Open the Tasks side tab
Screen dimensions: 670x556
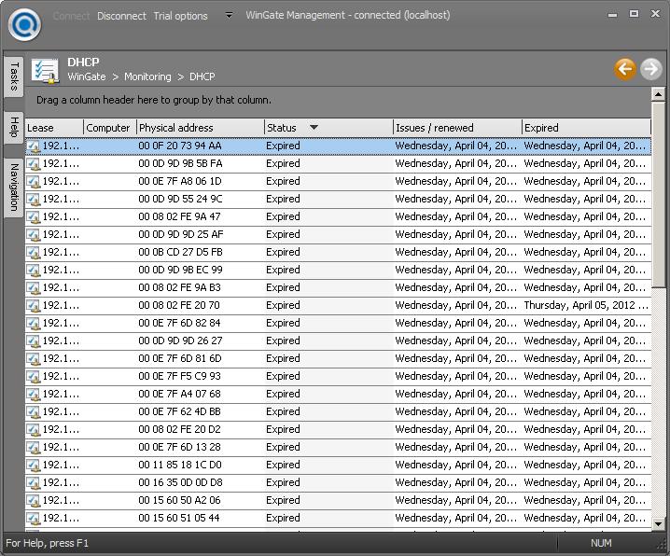(14, 76)
